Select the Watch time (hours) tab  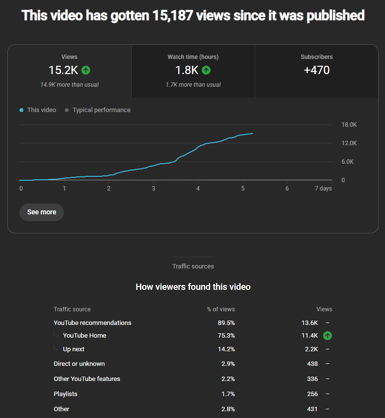[193, 71]
